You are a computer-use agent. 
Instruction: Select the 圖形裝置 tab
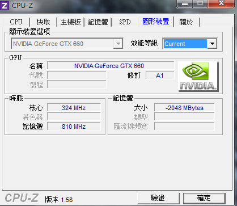pyautogui.click(x=156, y=22)
